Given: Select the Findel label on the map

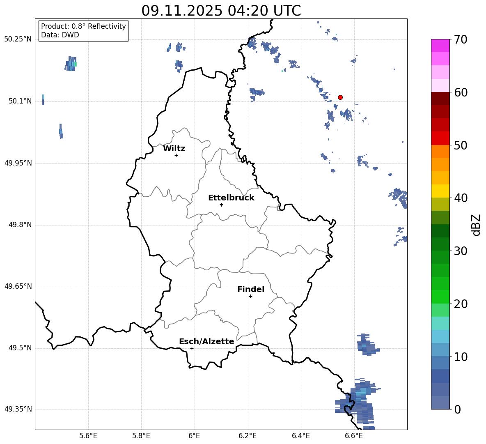Looking at the screenshot, I should (251, 289).
